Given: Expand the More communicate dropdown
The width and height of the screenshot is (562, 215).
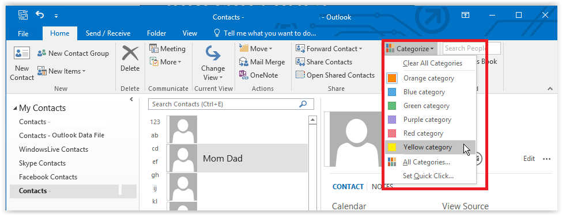Looking at the screenshot, I should pyautogui.click(x=165, y=62).
